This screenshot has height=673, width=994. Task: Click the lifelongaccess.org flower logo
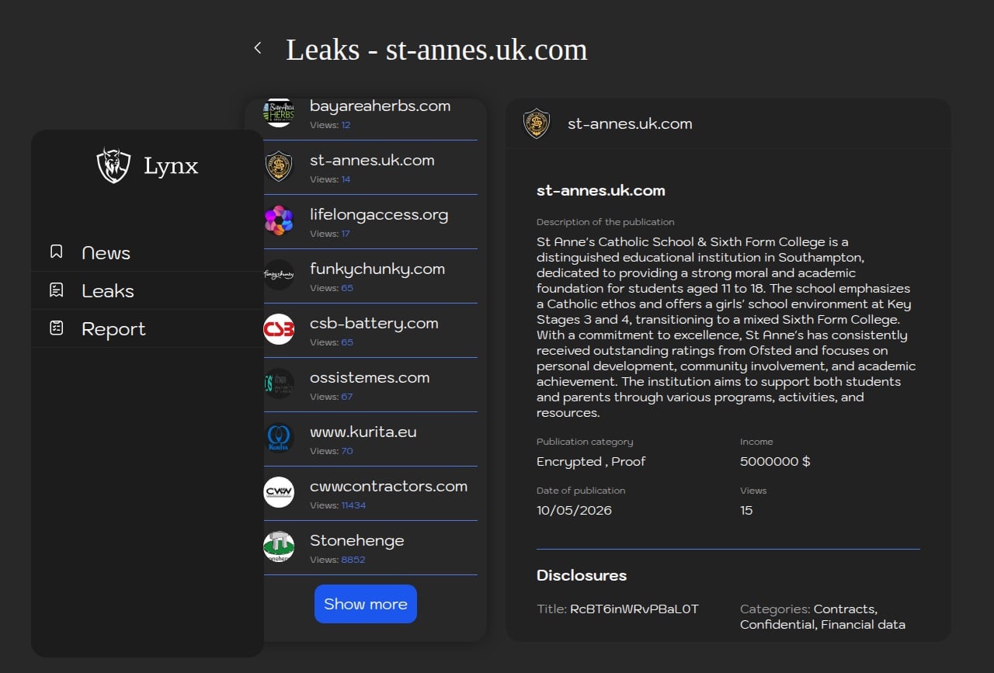(279, 220)
